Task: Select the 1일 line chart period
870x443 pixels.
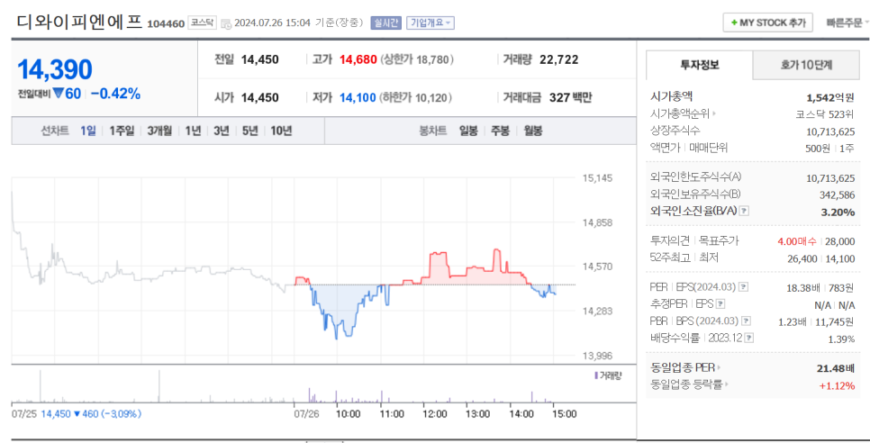Action: coord(87,131)
